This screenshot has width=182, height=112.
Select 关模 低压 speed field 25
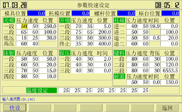[33, 38]
